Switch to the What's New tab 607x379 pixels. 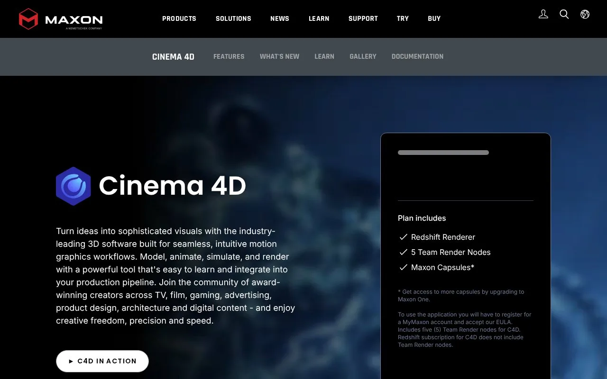[279, 56]
